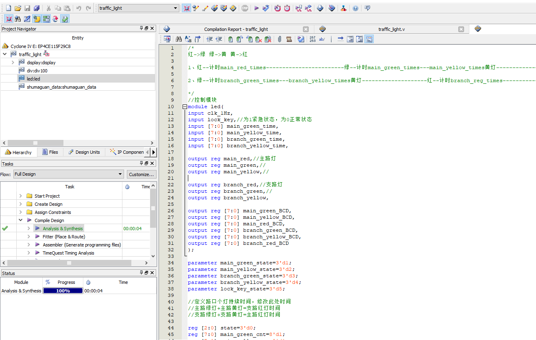Click the Stop Processing icon
The height and width of the screenshot is (340, 536).
(x=245, y=8)
